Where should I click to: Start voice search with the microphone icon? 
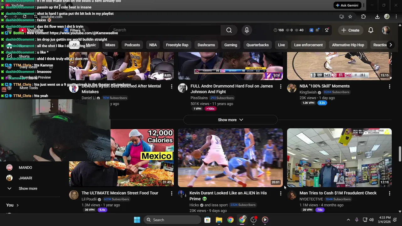[x=247, y=30]
